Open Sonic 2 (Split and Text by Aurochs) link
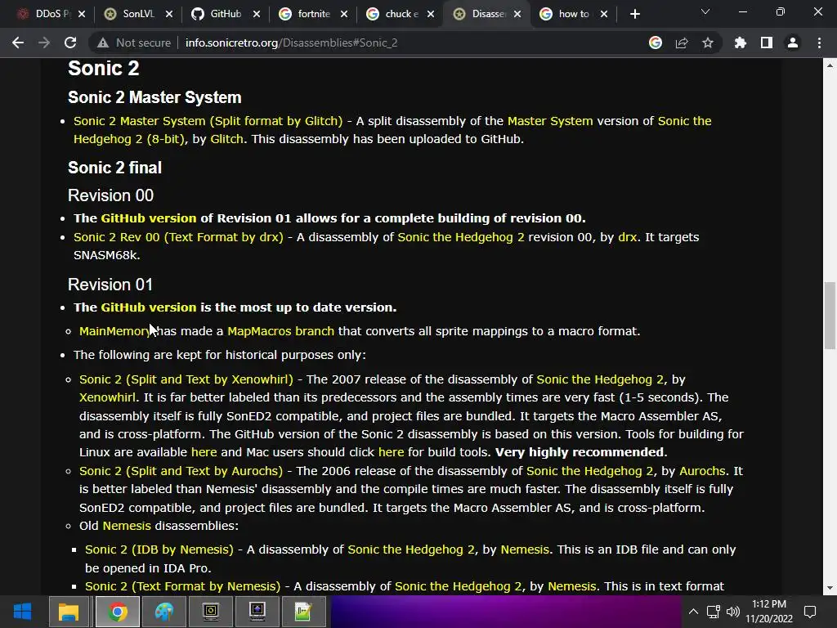The height and width of the screenshot is (628, 837). pos(181,470)
